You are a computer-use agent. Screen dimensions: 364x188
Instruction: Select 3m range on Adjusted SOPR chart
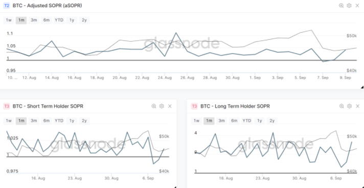[34, 20]
